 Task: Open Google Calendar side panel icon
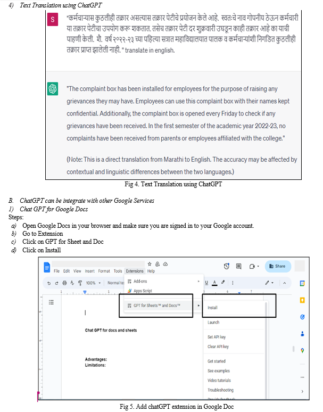pyautogui.click(x=302, y=284)
